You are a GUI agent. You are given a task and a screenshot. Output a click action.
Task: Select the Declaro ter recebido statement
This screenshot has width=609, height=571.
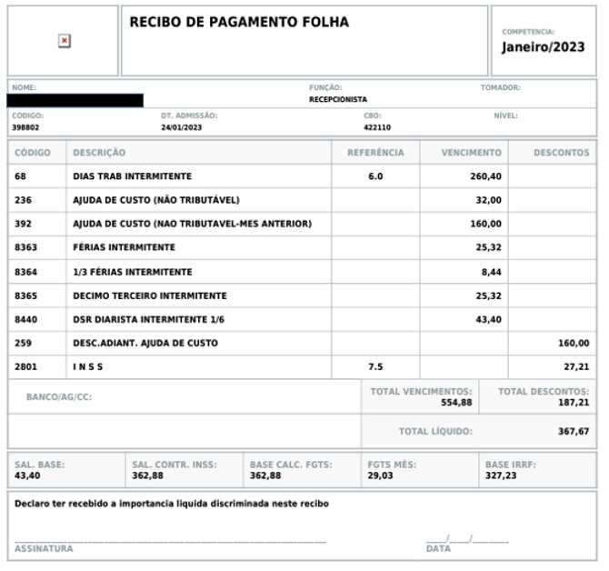[172, 504]
